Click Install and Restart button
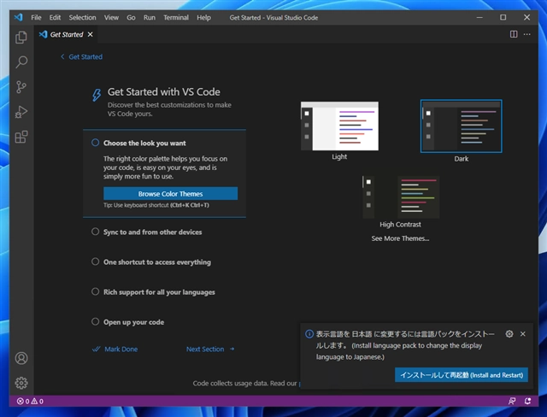 click(x=462, y=375)
